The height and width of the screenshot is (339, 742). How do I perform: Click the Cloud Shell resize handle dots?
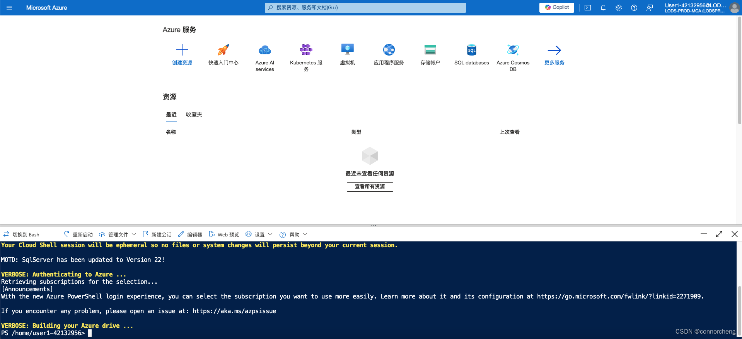pos(373,225)
